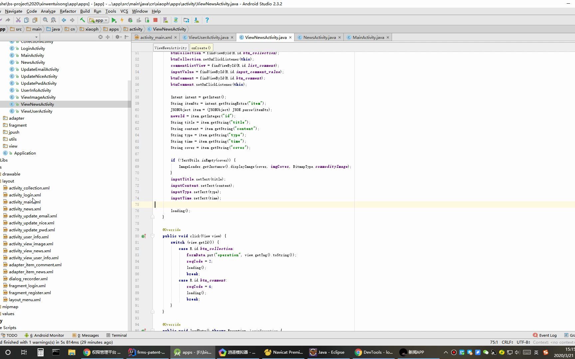This screenshot has height=359, width=575.
Task: Navigate back with blue left arrow
Action: pos(64,20)
